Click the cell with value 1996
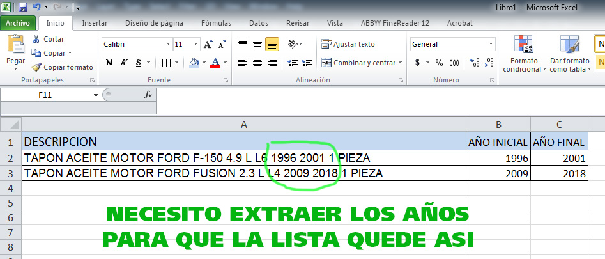This screenshot has width=605, height=259. [498, 158]
